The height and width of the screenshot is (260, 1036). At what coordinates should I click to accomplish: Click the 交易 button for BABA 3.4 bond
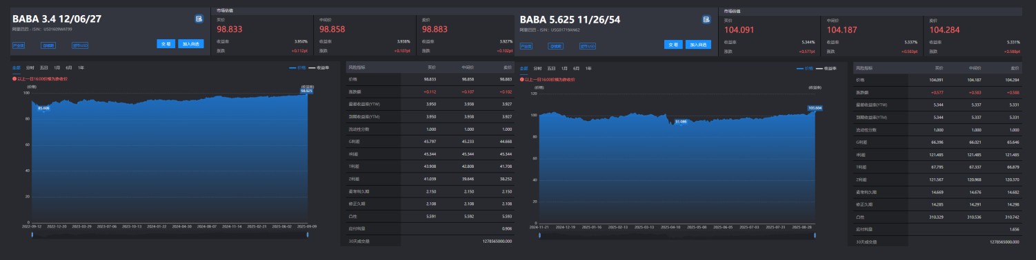(x=166, y=44)
